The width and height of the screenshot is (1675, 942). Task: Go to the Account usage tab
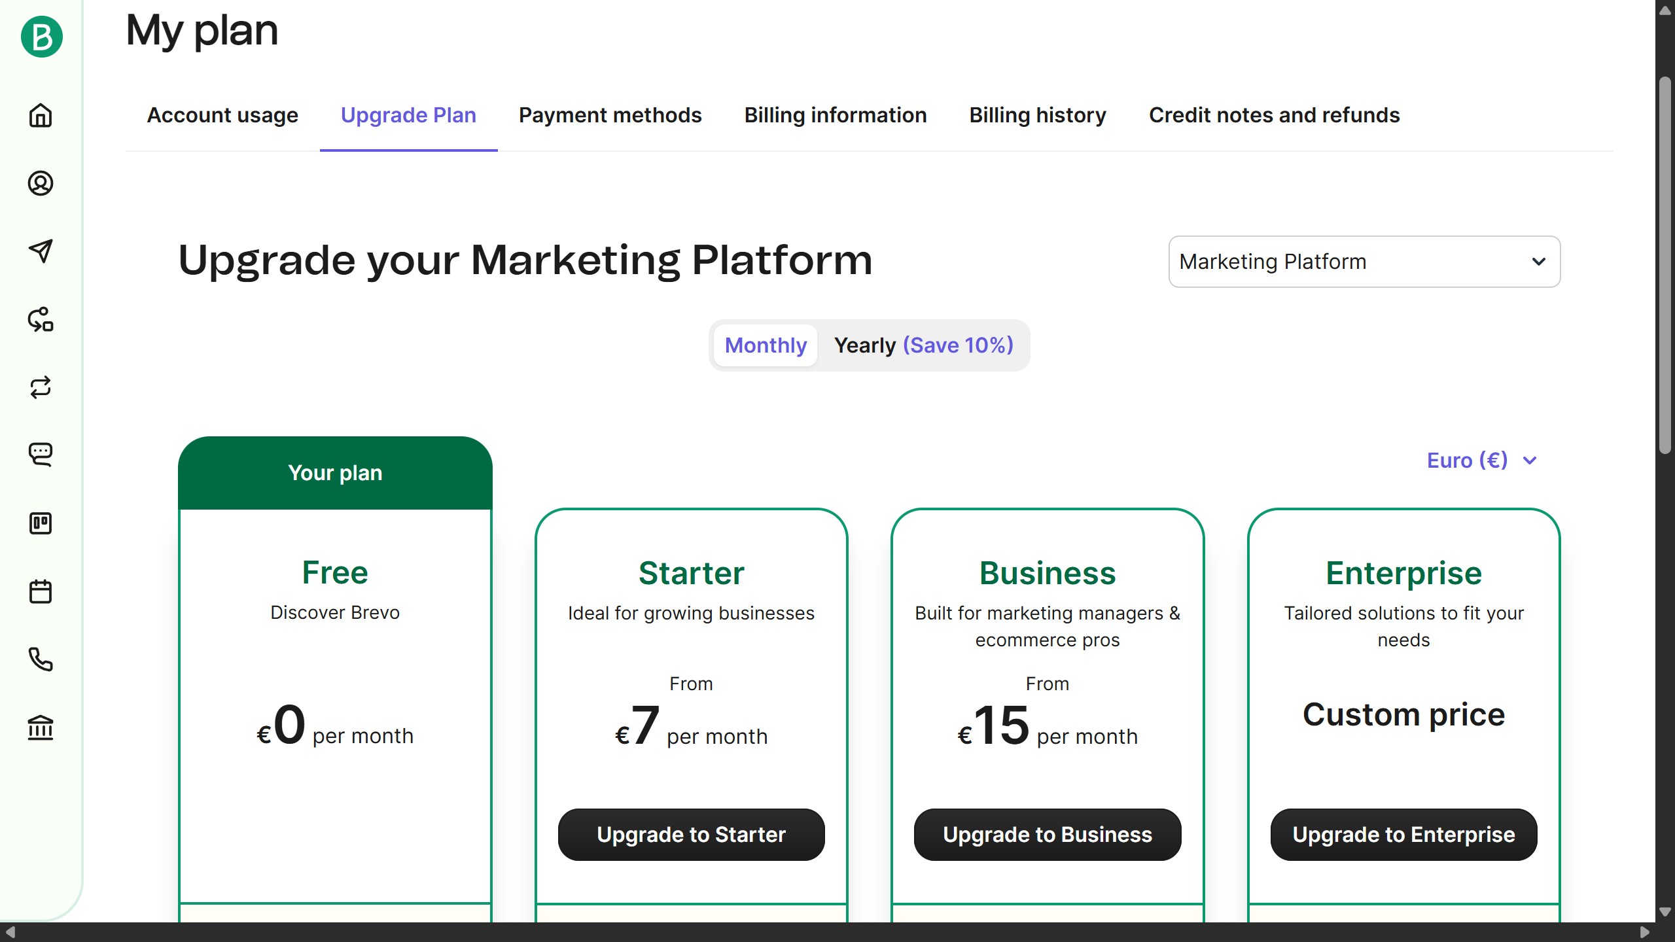click(222, 115)
